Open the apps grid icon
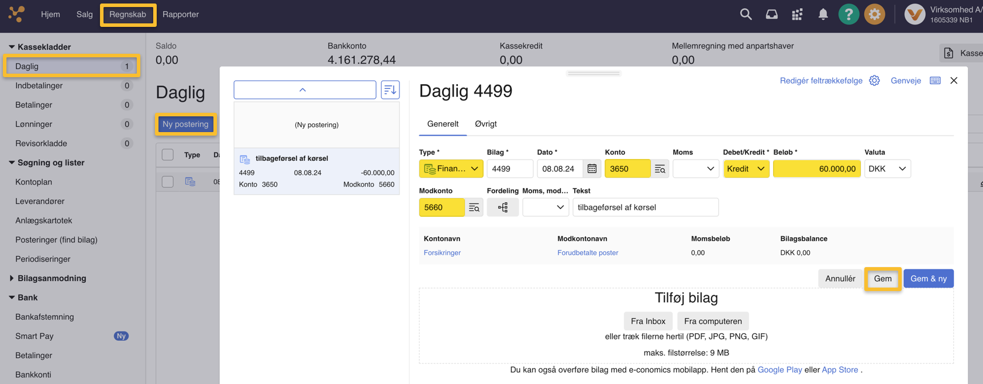The height and width of the screenshot is (384, 983). pyautogui.click(x=797, y=15)
